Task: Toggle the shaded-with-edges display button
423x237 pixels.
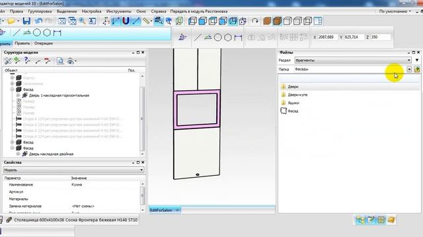Action: tap(277, 21)
